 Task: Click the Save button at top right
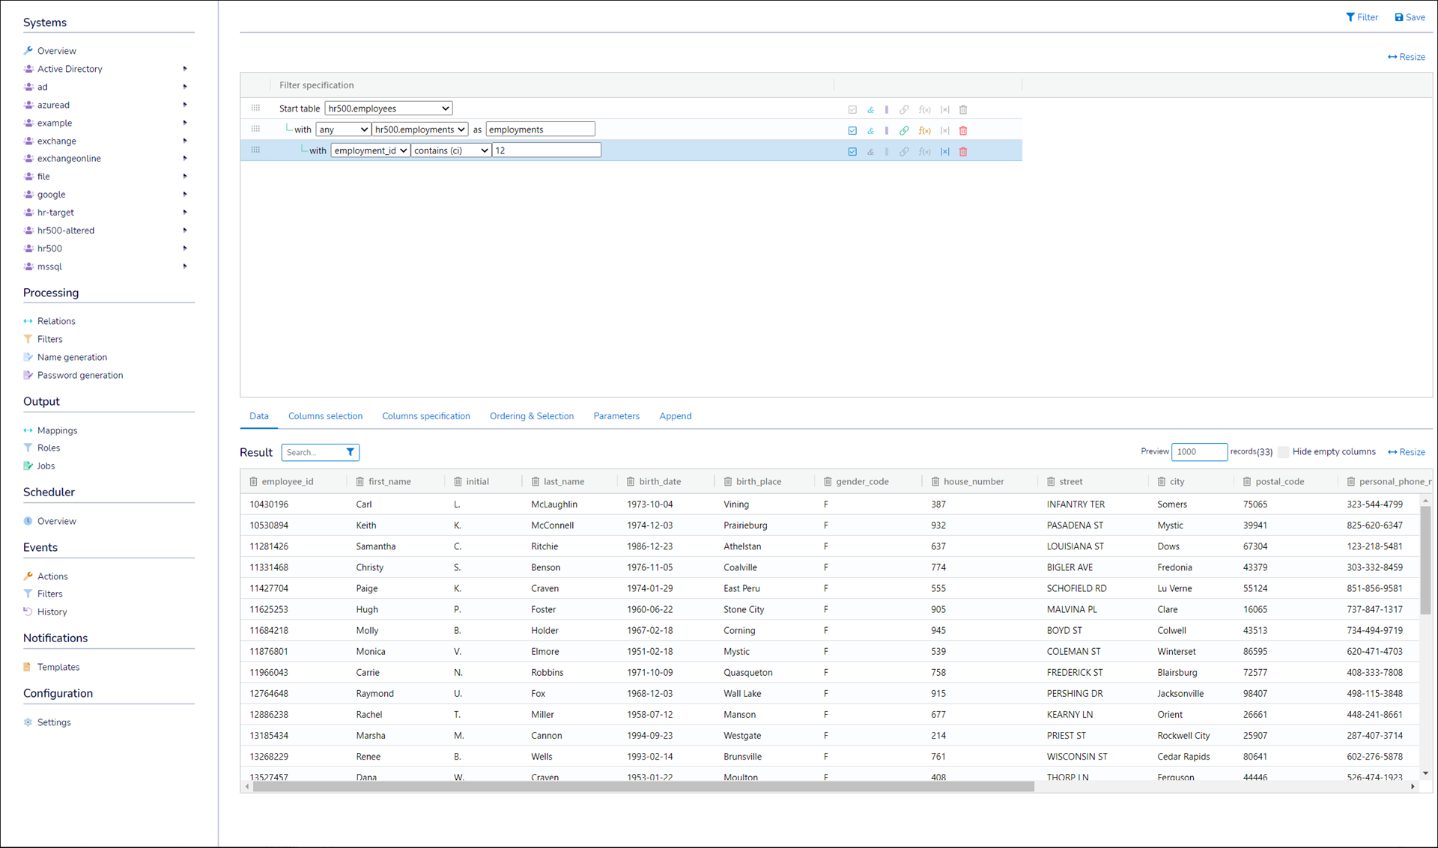tap(1410, 17)
